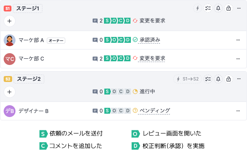Toggle the lock icon for ステージ1
The height and width of the screenshot is (158, 247).
coord(229,8)
